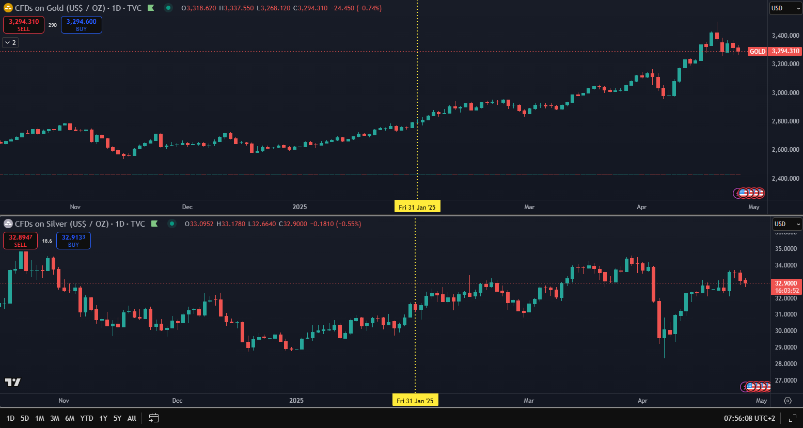
Task: Open the go-to-date calendar icon
Action: tap(153, 418)
